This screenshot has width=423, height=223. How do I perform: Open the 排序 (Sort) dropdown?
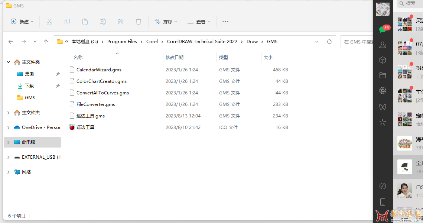166,22
